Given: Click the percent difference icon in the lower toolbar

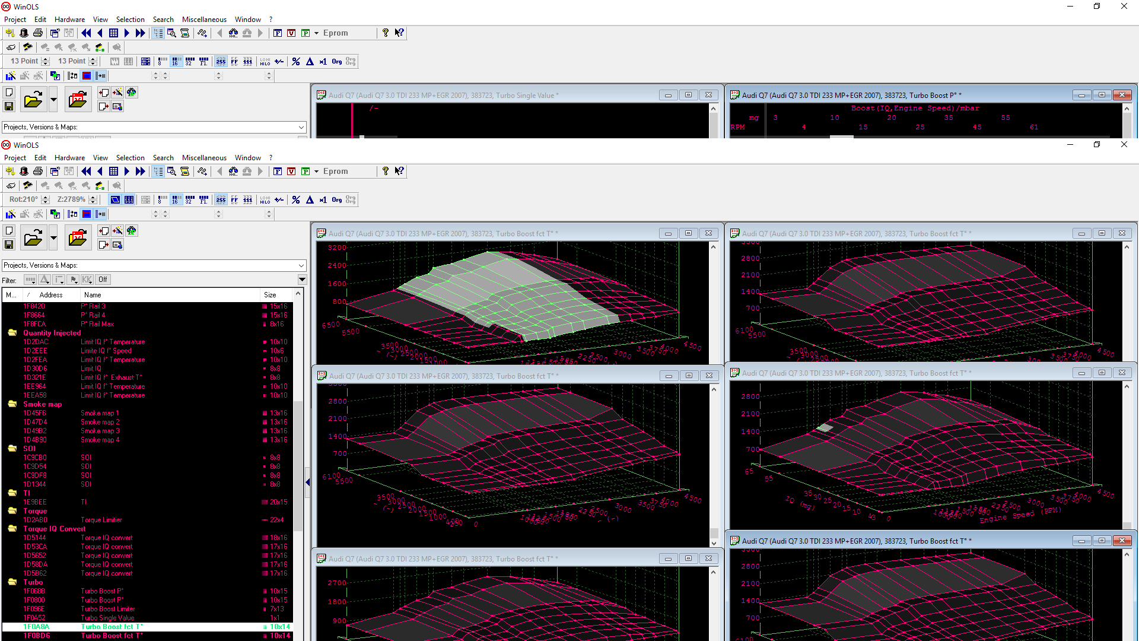Looking at the screenshot, I should [296, 200].
